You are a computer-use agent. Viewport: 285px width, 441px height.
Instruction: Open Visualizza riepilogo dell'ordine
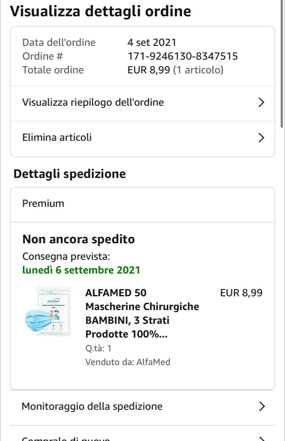coord(142,103)
